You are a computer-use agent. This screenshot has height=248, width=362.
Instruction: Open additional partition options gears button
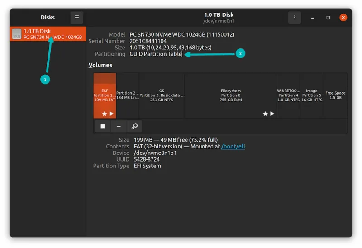click(x=134, y=126)
